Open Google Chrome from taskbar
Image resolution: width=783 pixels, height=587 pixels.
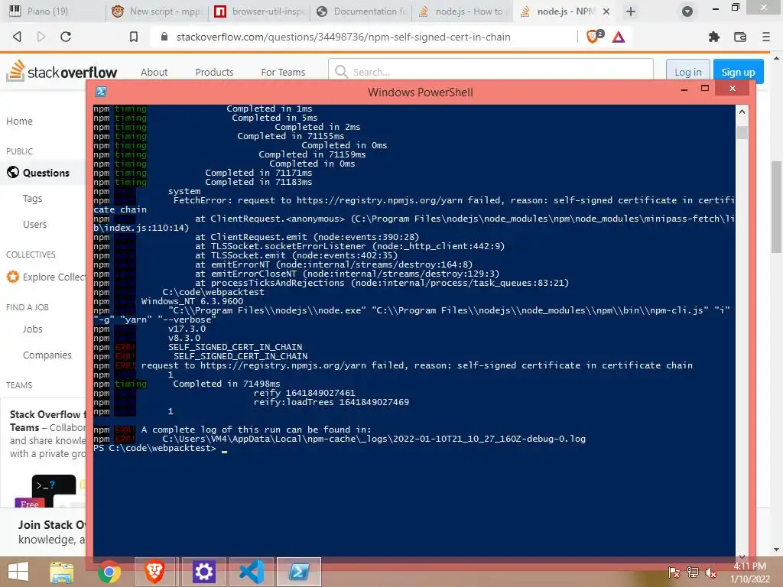tap(109, 572)
